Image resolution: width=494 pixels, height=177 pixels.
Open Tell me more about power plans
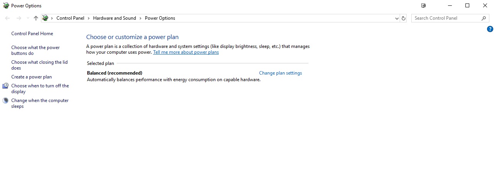186,52
